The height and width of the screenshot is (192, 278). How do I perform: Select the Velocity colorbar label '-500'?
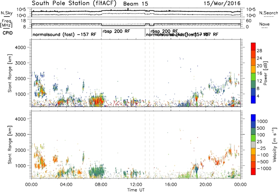pos(263,162)
